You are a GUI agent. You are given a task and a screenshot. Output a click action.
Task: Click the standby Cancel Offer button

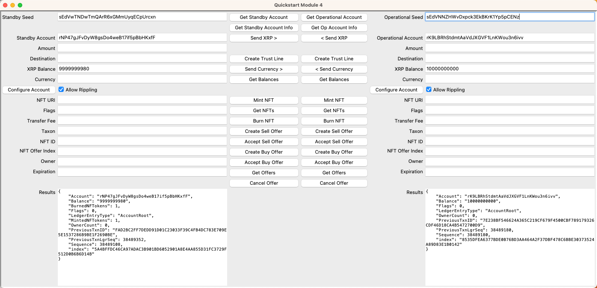[x=263, y=183]
